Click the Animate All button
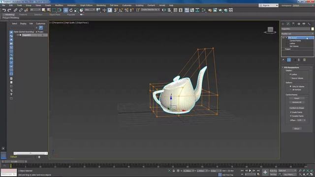The height and width of the screenshot is (177, 315). pos(297,102)
